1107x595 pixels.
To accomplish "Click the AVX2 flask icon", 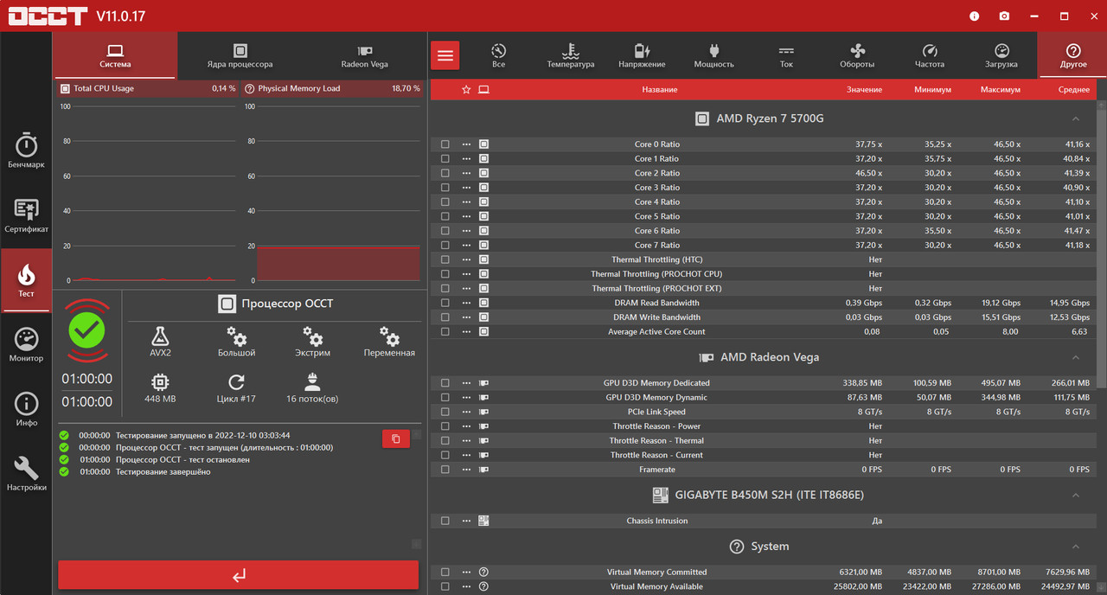I will click(x=160, y=336).
